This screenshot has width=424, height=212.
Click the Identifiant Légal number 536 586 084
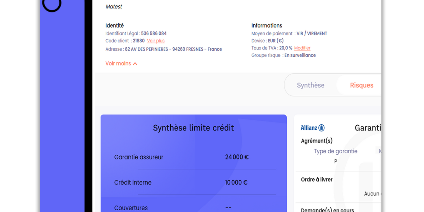[154, 33]
